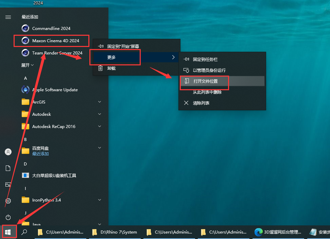Viewport: 330px width, 239px height.
Task: Choose 卸载 in the context menu
Action: [137, 68]
